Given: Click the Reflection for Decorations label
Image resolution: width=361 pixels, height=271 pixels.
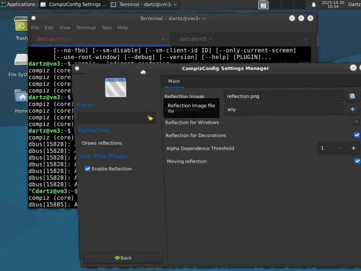Looking at the screenshot, I should pyautogui.click(x=196, y=135).
